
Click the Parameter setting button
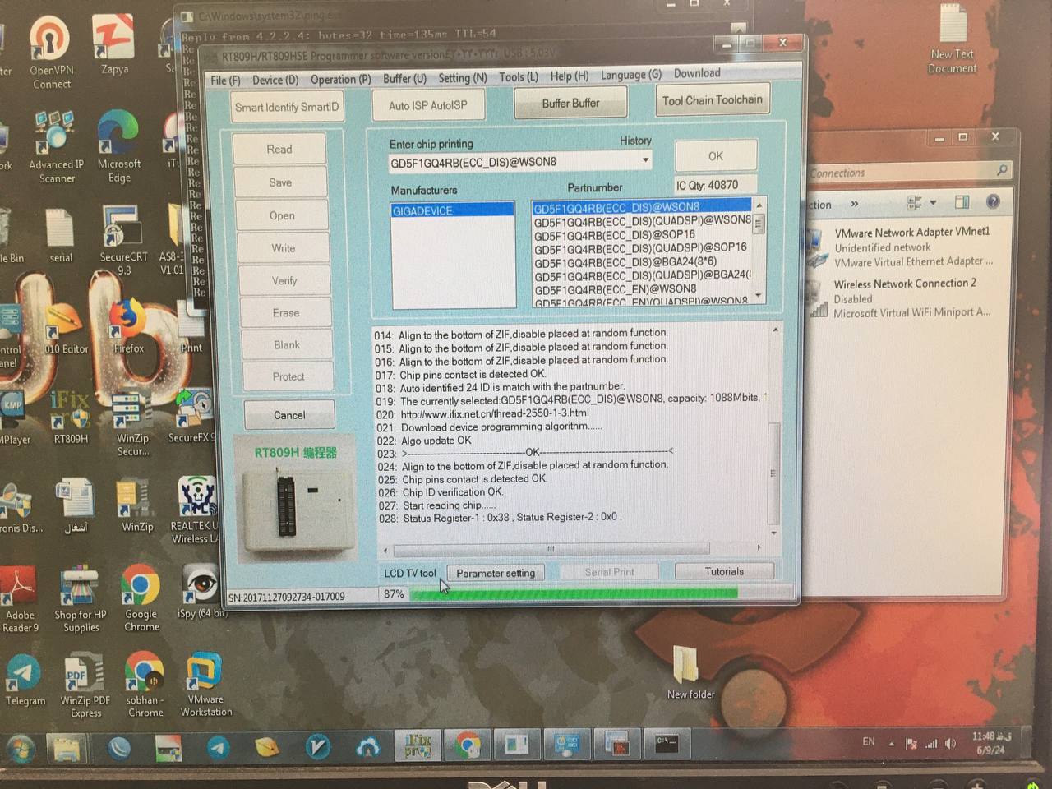496,573
